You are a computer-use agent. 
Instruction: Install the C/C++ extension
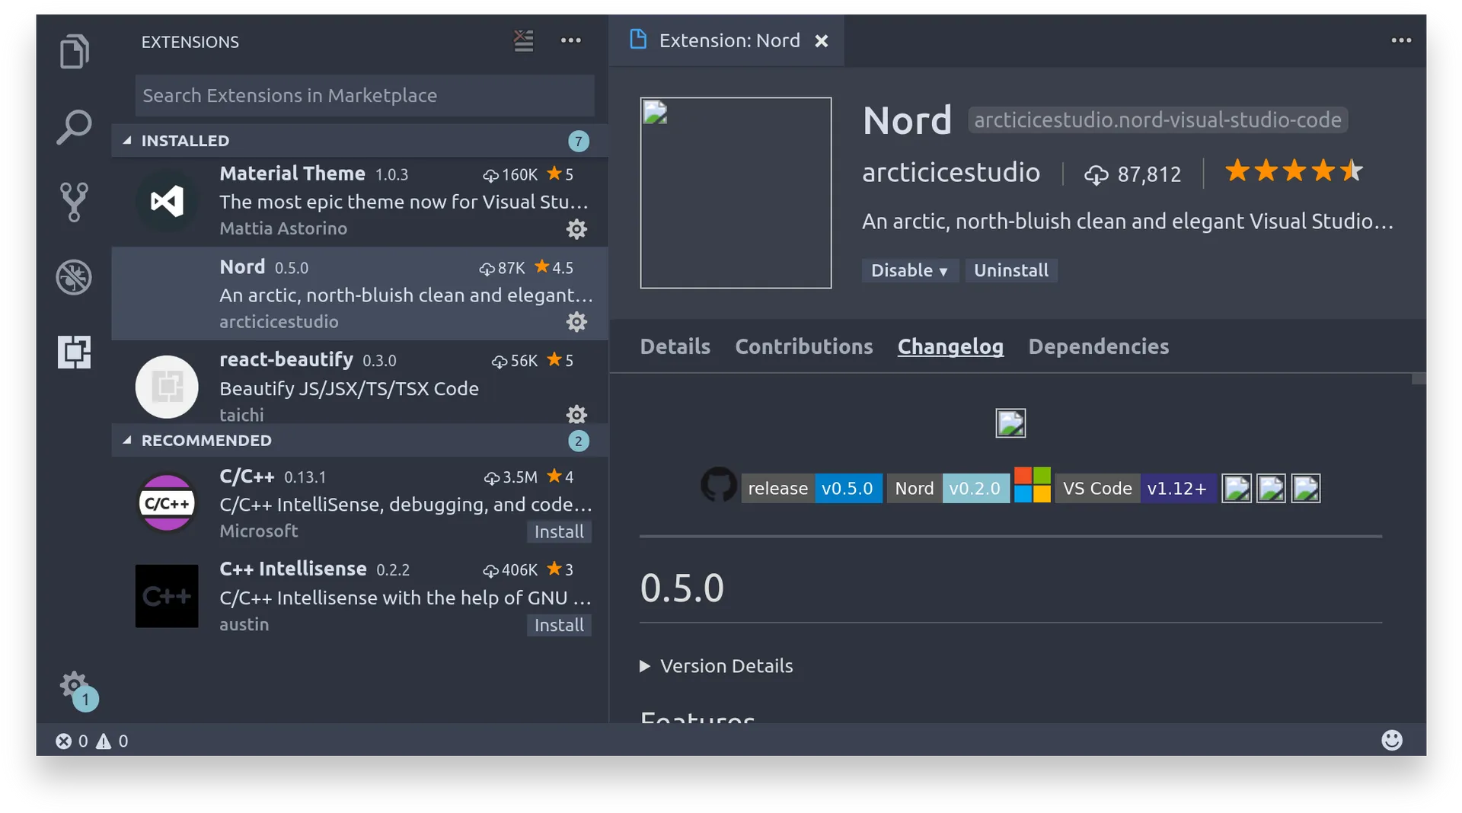559,531
